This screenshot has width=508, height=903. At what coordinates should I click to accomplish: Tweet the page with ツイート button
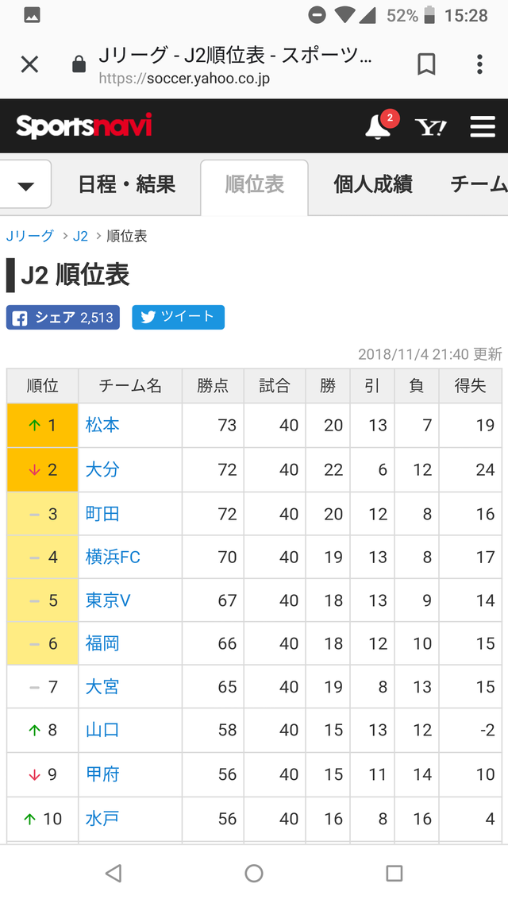pyautogui.click(x=179, y=318)
